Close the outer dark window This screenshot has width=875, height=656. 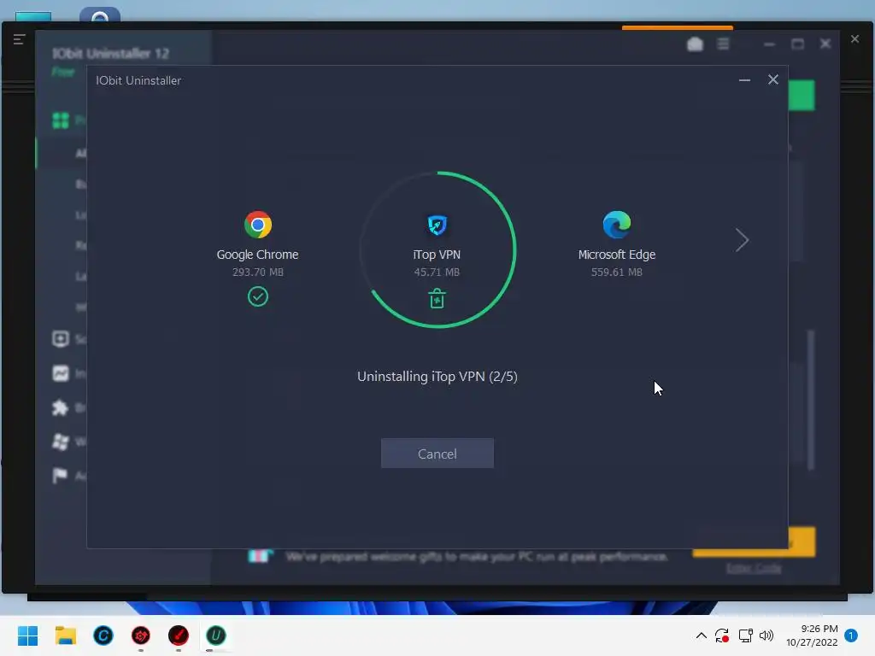pos(854,39)
